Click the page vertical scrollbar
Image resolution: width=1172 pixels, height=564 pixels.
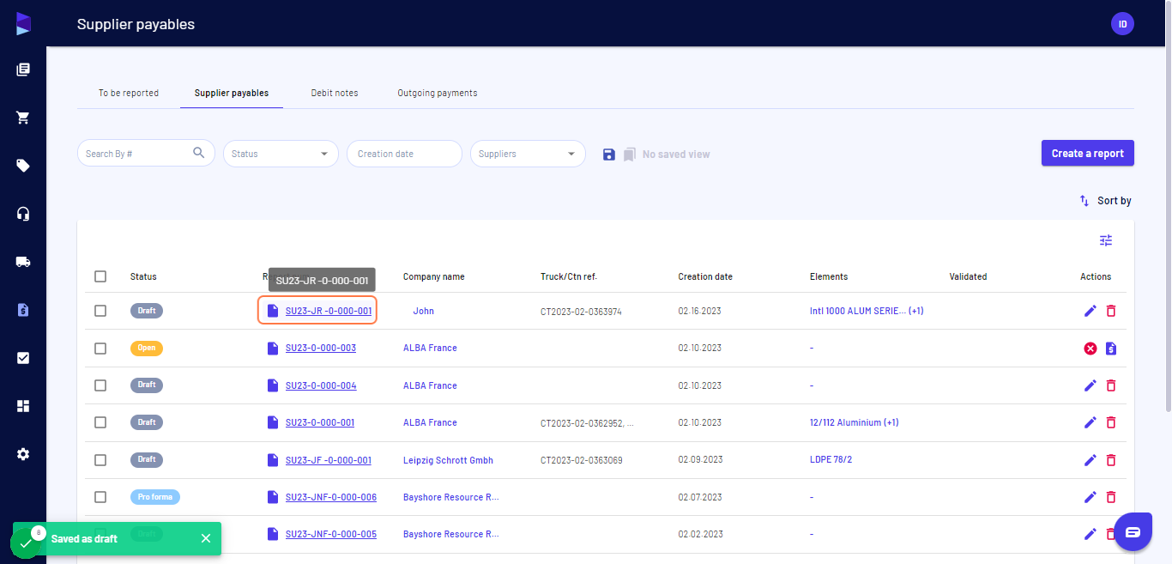[1168, 206]
